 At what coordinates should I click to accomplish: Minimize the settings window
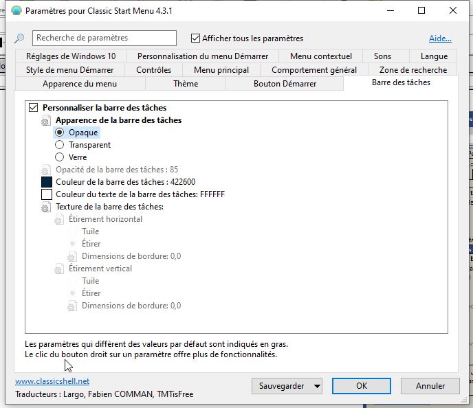(x=390, y=10)
